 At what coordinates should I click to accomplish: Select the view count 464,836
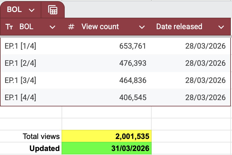point(107,80)
